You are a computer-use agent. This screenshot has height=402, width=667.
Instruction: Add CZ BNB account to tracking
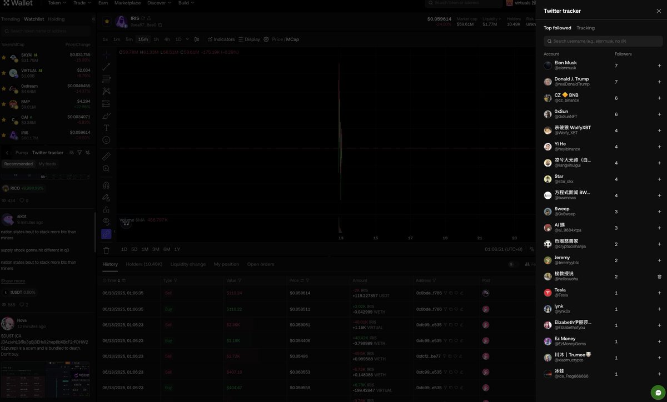[659, 98]
